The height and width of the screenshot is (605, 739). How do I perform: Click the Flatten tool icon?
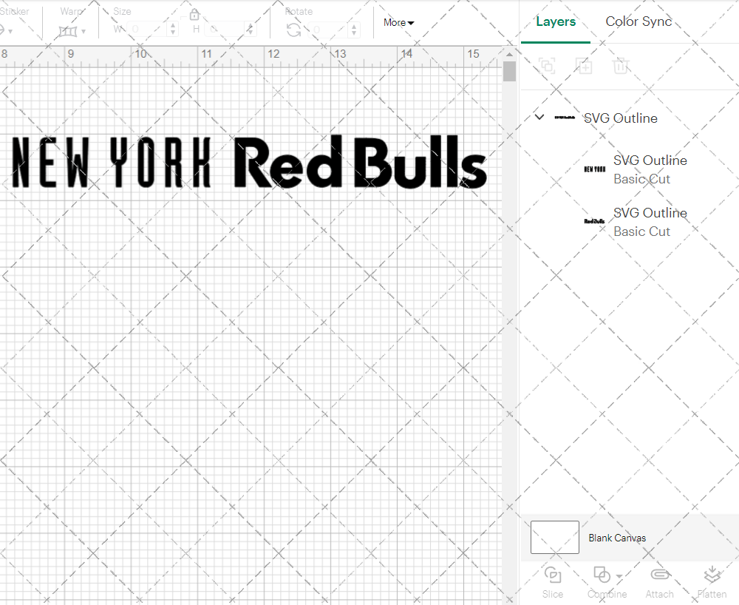pyautogui.click(x=712, y=575)
